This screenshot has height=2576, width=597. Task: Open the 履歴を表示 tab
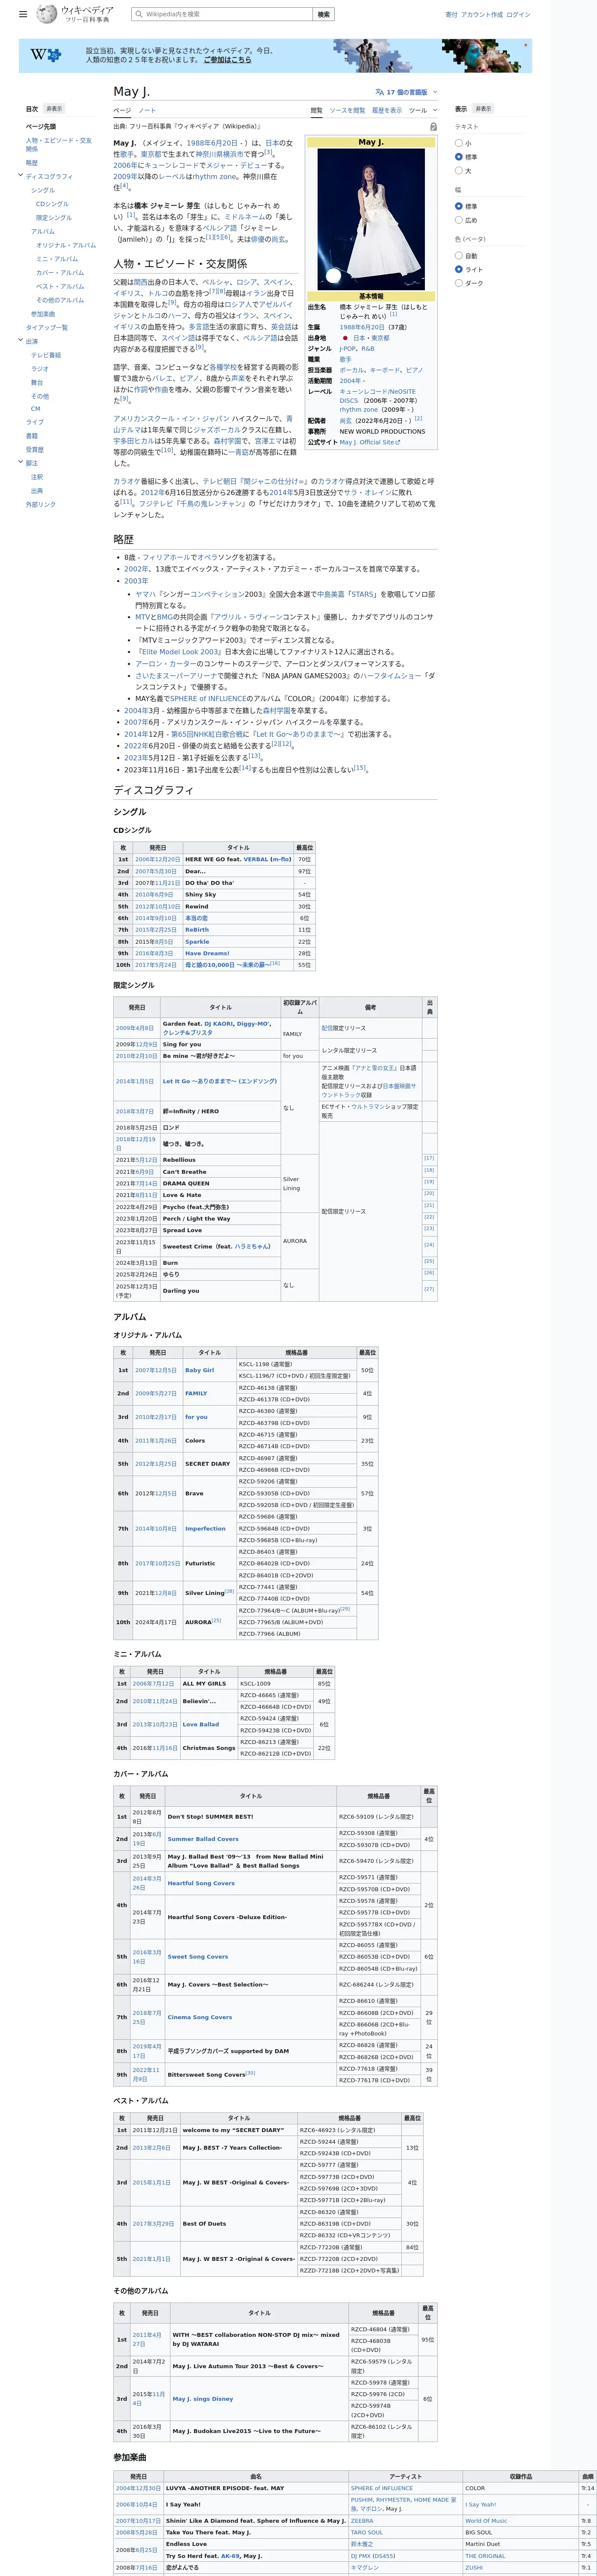387,111
